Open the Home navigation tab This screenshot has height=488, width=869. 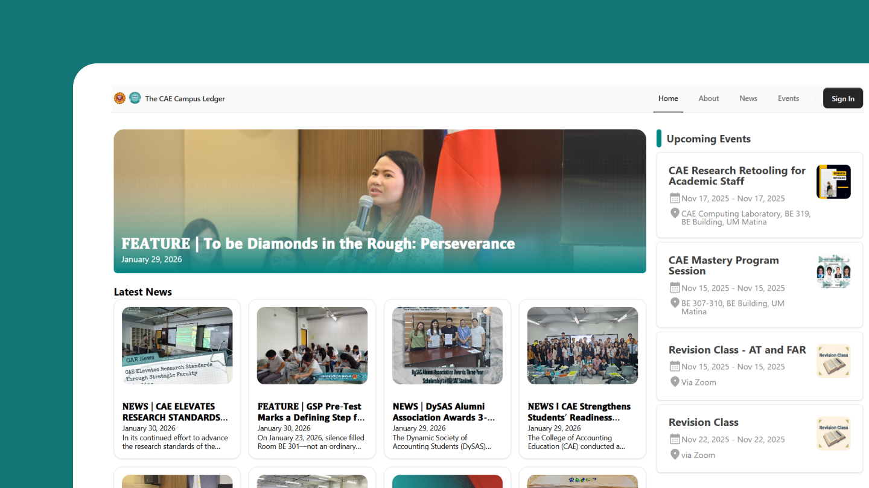pos(668,98)
